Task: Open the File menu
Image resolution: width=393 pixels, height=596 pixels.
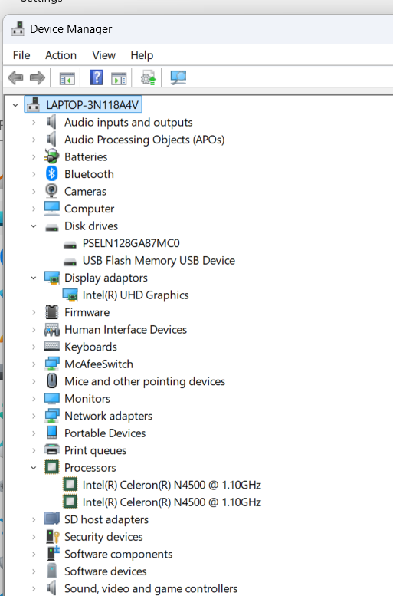Action: click(x=21, y=55)
